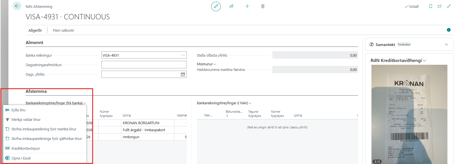Expand the Mismunur dropdown
This screenshot has width=458, height=164.
206,64
